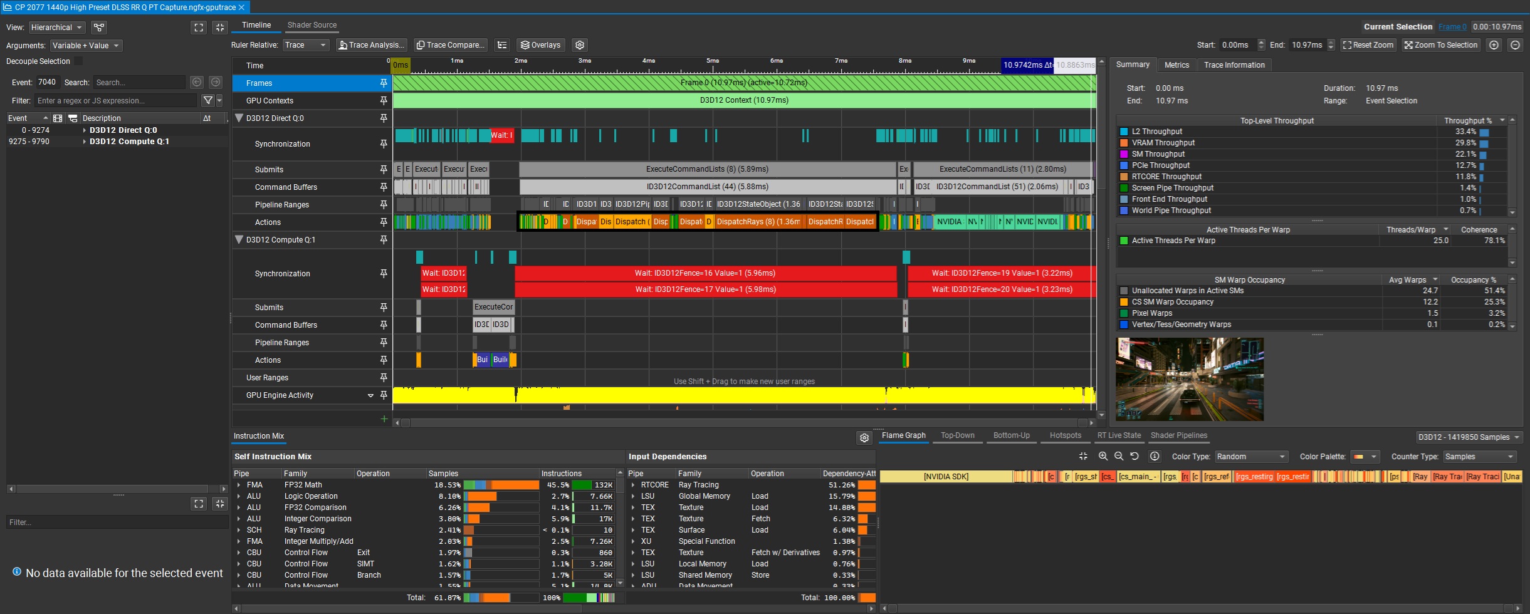Switch to the Shader Source tab
This screenshot has height=614, width=1530.
(312, 25)
